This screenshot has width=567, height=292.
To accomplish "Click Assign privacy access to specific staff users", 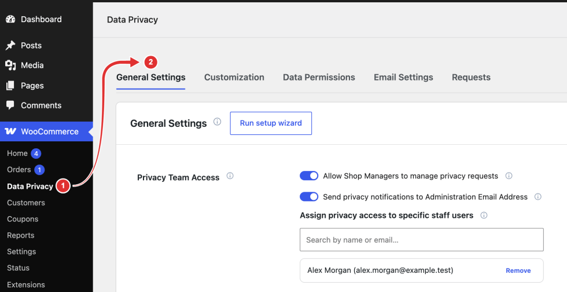I will pyautogui.click(x=386, y=215).
